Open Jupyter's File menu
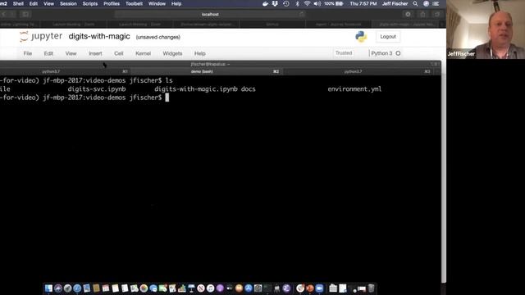Viewport: 525px width, 295px height. click(x=28, y=53)
